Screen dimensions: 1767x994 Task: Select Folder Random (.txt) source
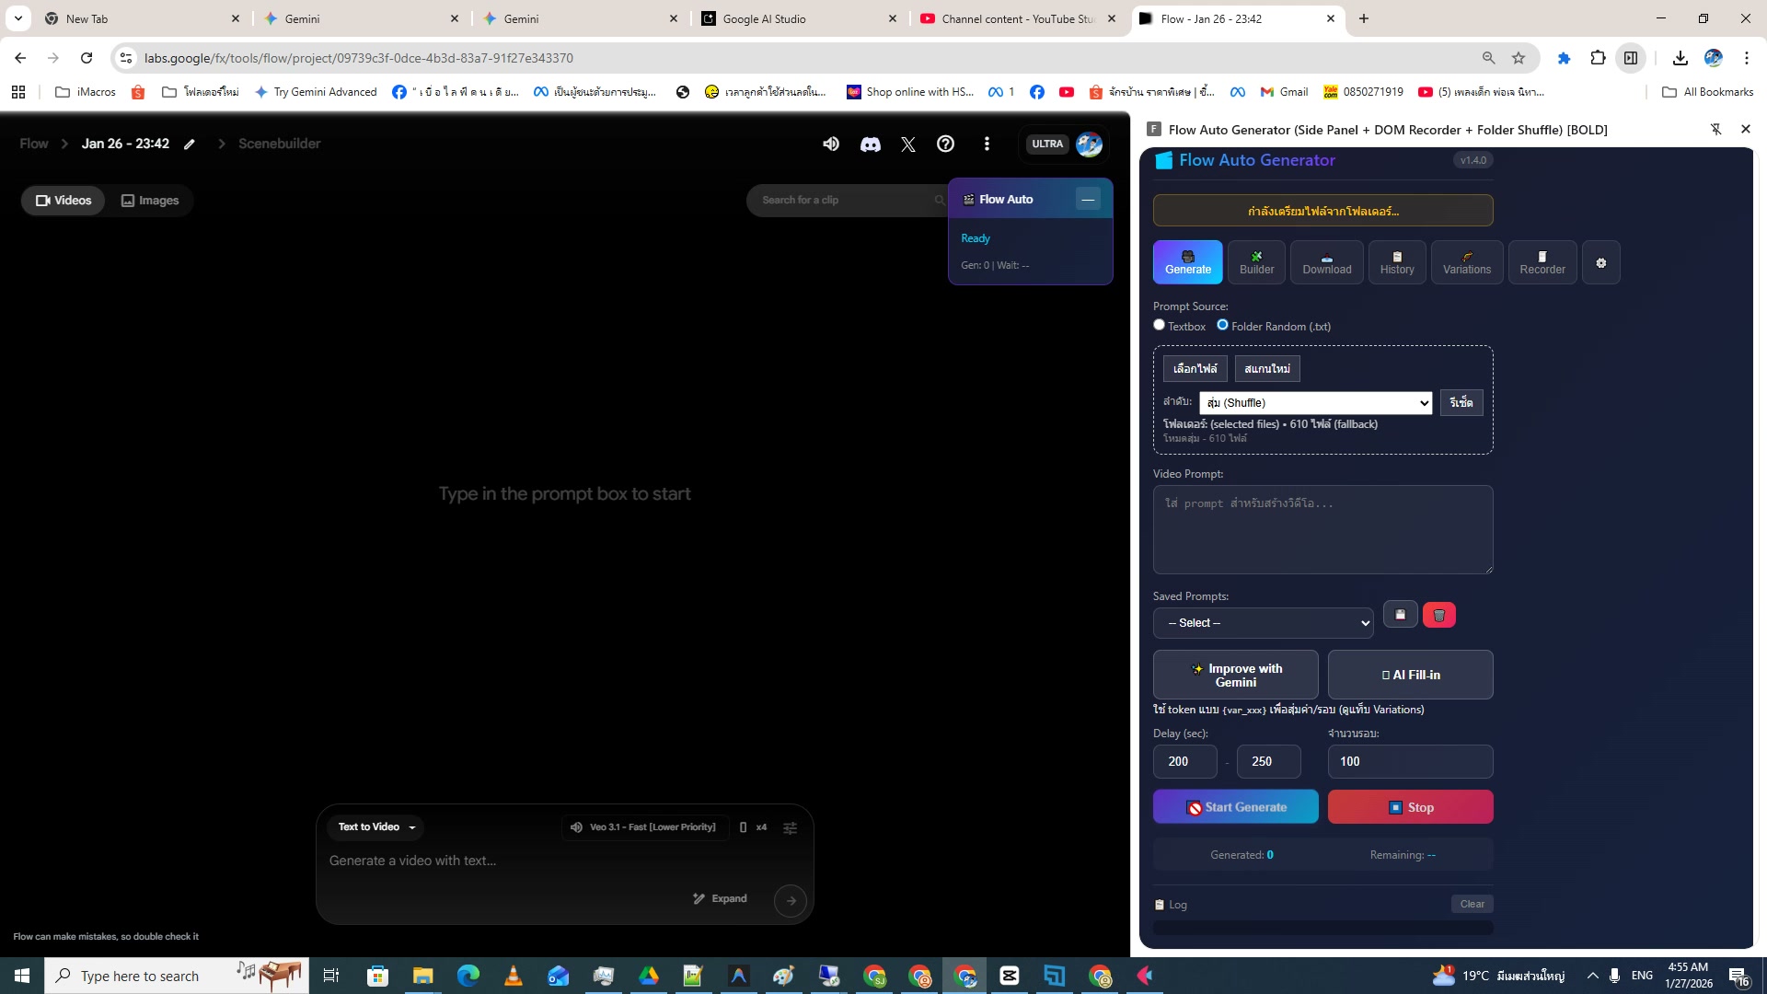1222,325
